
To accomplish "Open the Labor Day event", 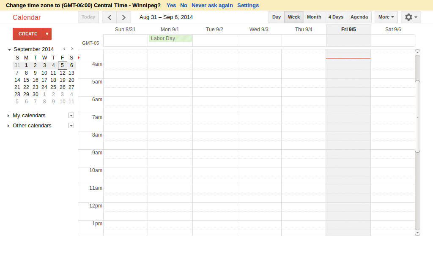I will (170, 38).
